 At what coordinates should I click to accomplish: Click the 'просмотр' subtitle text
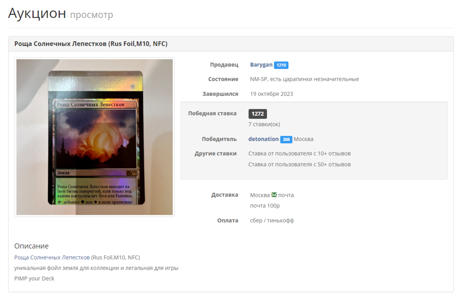(91, 15)
